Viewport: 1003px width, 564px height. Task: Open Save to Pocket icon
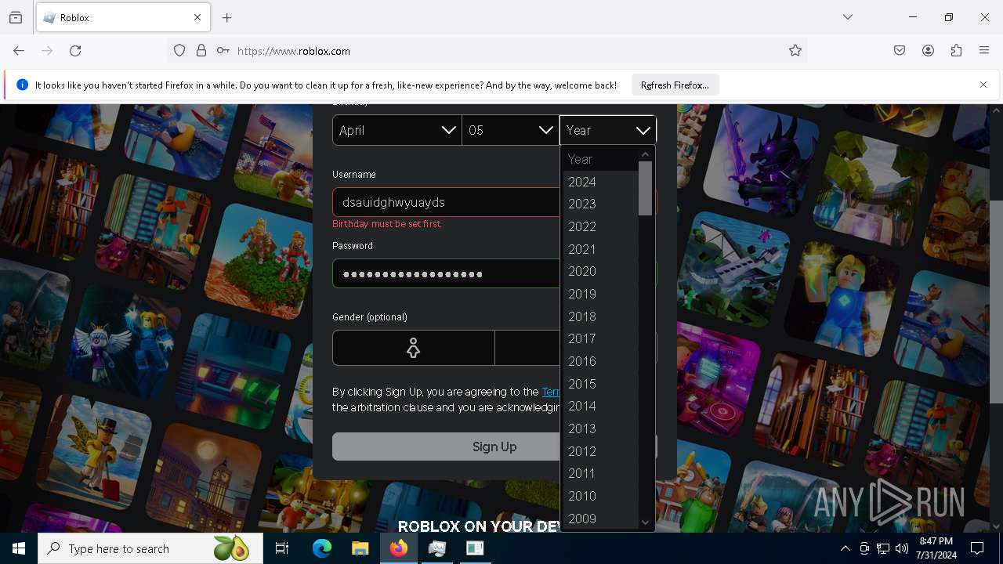(900, 51)
